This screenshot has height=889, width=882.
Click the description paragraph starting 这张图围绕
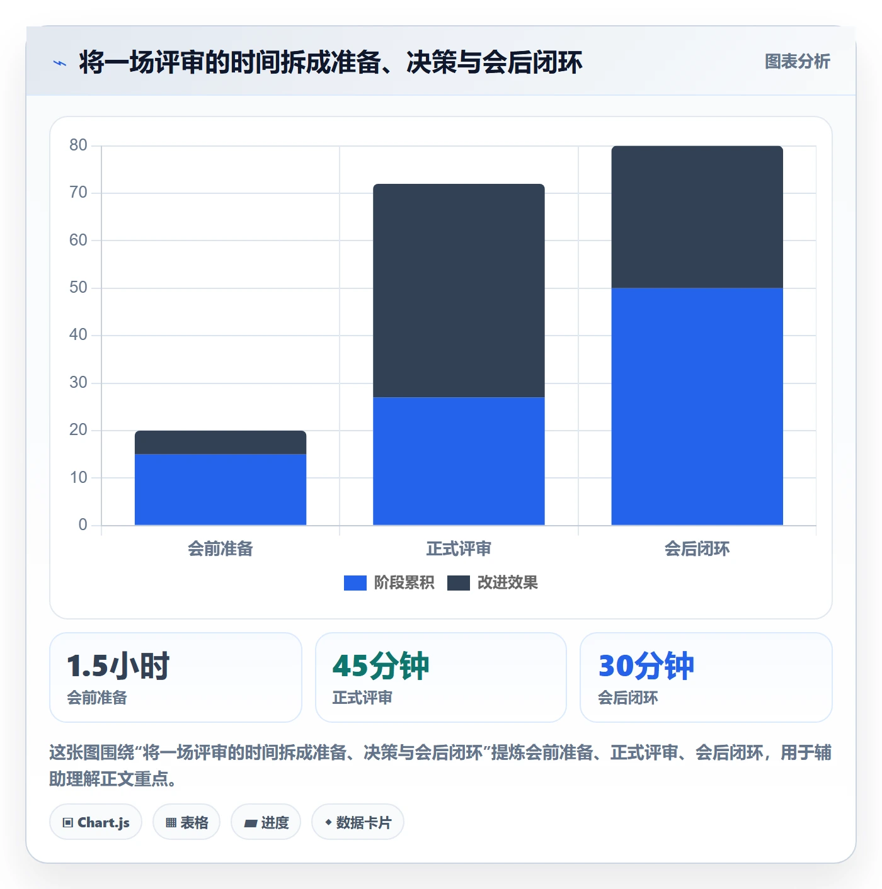point(440,766)
